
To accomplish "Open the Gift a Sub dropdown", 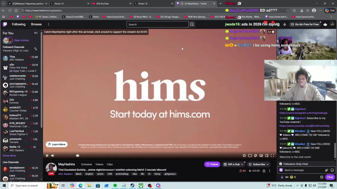I will click(234, 164).
